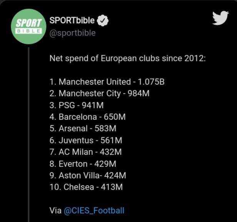Click the word 'Via' before the mention
Image resolution: width=237 pixels, height=222 pixels.
point(55,210)
